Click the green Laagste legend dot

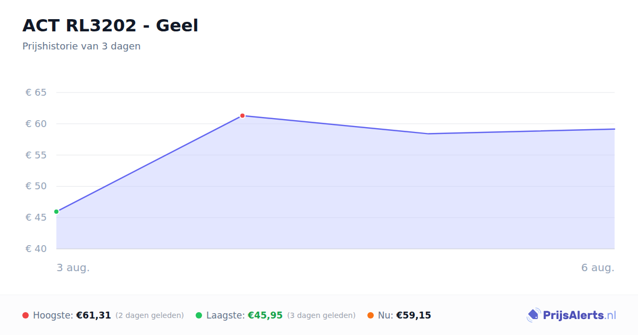199,315
